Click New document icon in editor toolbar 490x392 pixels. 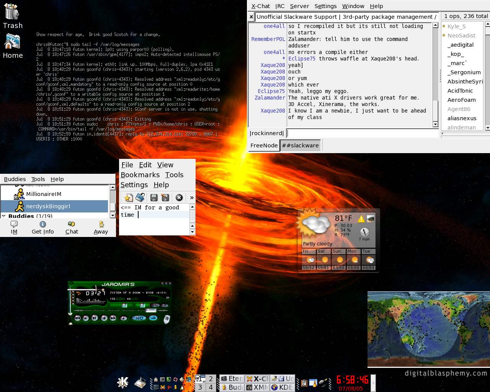pos(128,198)
